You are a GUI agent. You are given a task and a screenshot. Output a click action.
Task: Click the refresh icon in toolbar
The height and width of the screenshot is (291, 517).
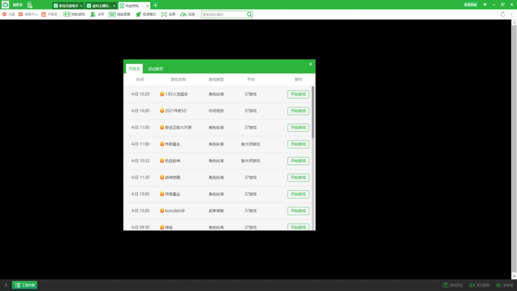(503, 14)
